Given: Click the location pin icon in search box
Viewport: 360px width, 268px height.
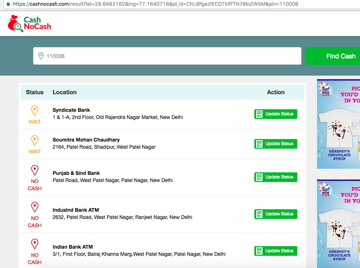Looking at the screenshot, I should 41,56.
